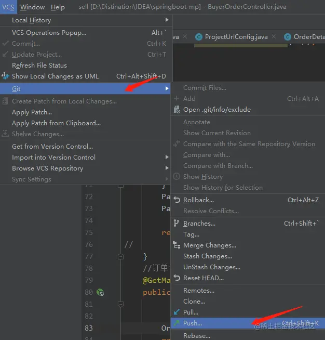Select Merge Changes...
This screenshot has height=340, width=325.
(x=248, y=245)
